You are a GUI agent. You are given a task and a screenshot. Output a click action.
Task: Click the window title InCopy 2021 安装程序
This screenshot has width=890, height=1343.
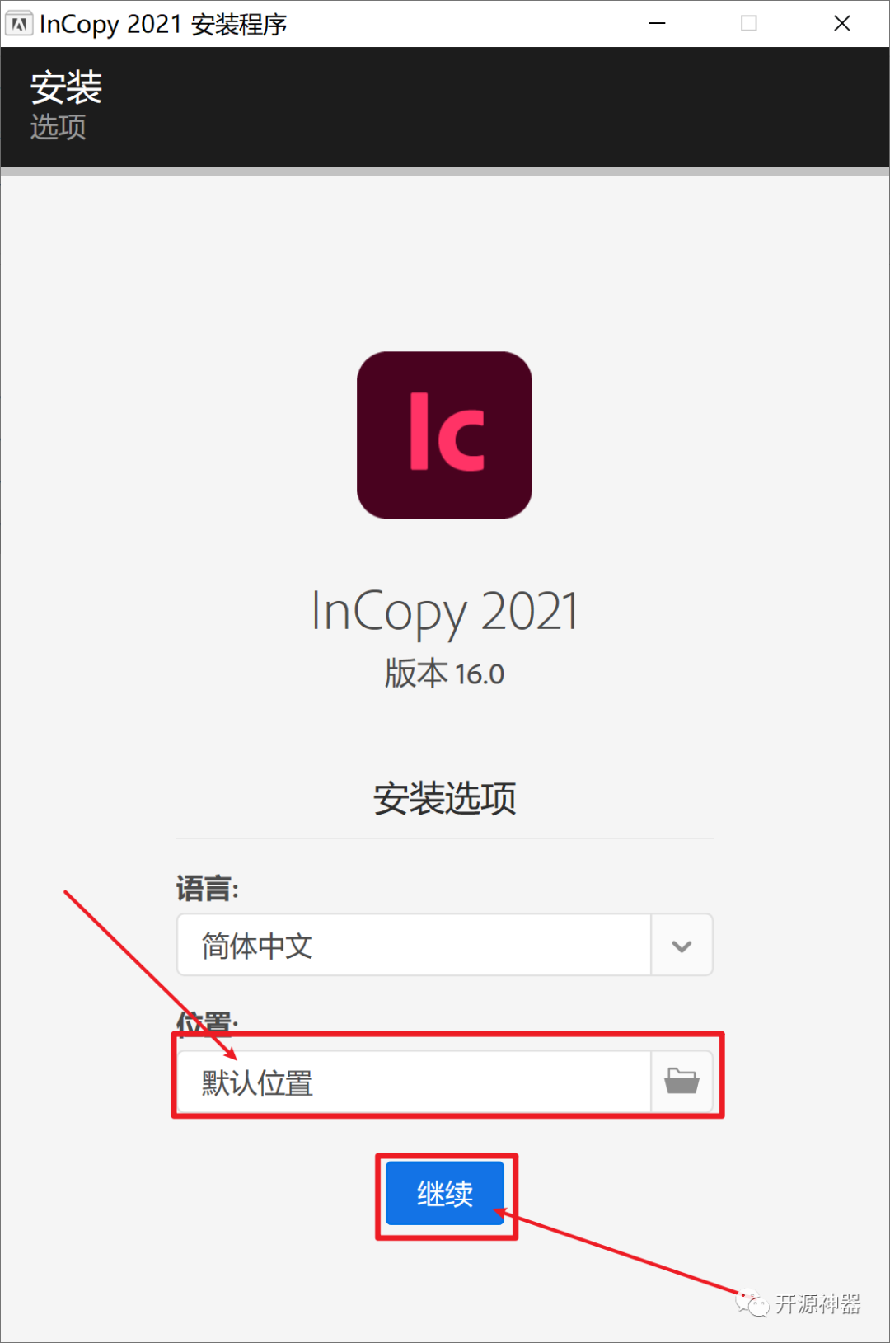click(x=163, y=24)
